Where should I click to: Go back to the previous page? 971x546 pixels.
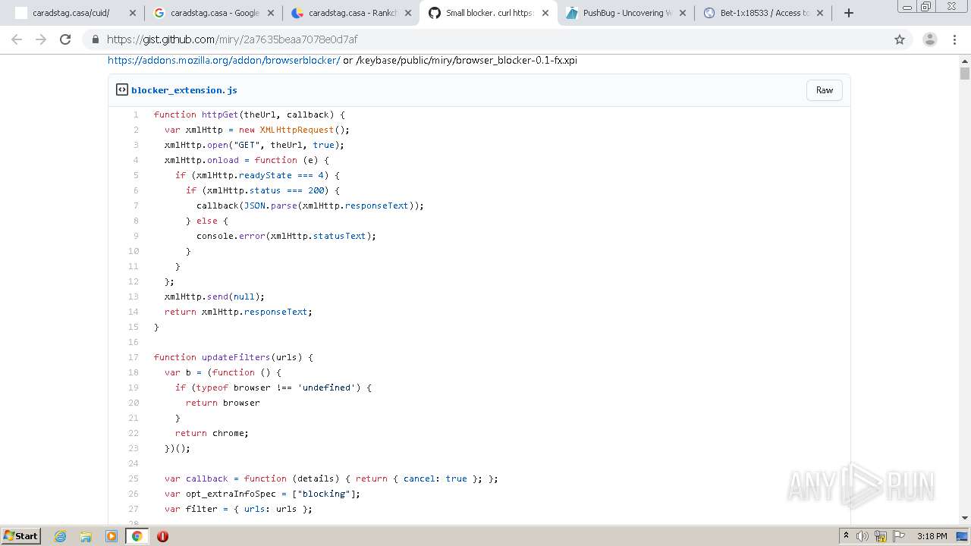17,39
